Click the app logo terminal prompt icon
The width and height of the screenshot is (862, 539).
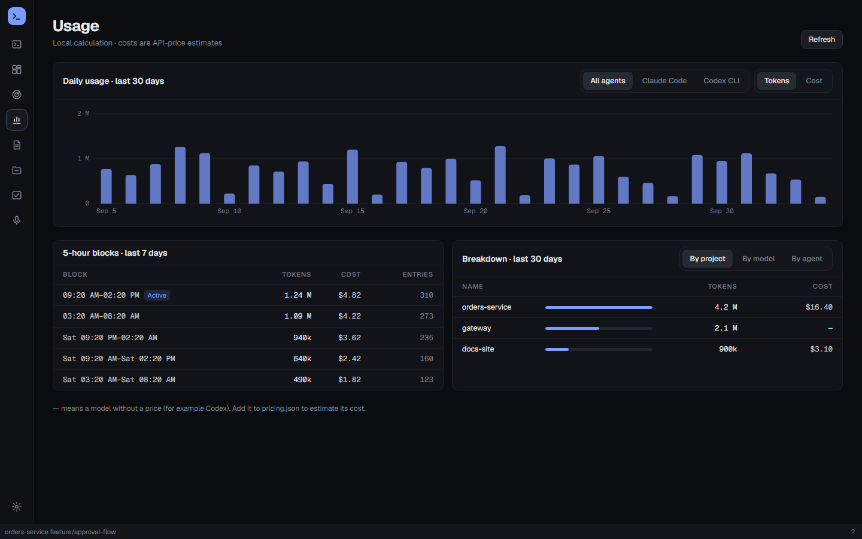[x=17, y=16]
